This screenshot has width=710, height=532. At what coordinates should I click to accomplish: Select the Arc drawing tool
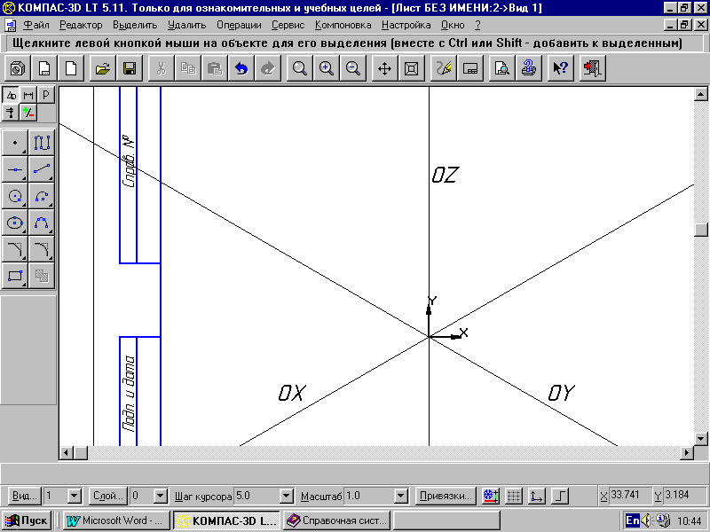click(x=41, y=196)
